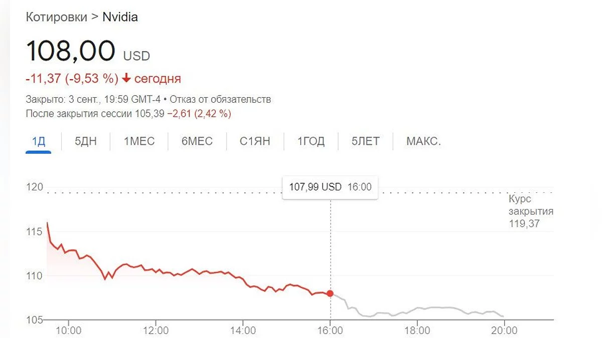The image size is (602, 338).
Task: Select the С1ЯН year-to-date tab
Action: pyautogui.click(x=255, y=142)
